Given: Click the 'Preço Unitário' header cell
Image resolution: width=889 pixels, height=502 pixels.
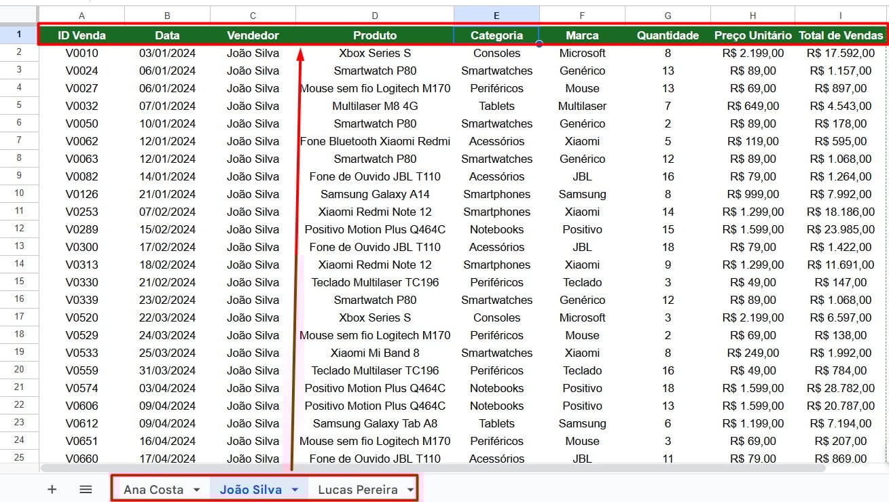Looking at the screenshot, I should pos(753,35).
